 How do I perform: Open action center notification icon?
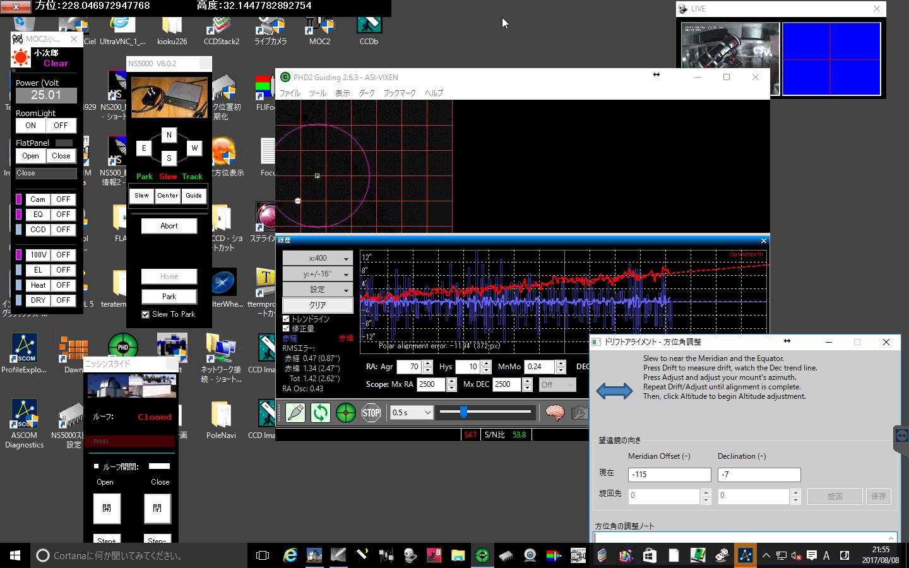click(812, 555)
